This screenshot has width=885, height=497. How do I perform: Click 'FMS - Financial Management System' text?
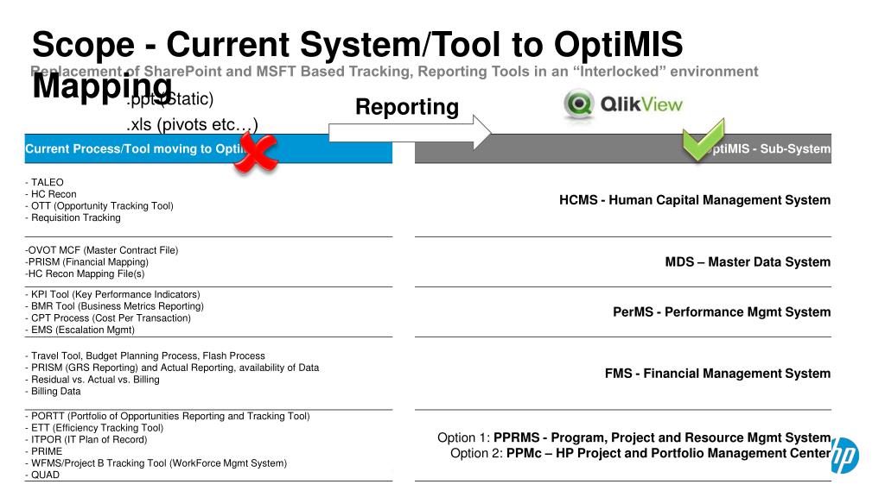(x=717, y=374)
